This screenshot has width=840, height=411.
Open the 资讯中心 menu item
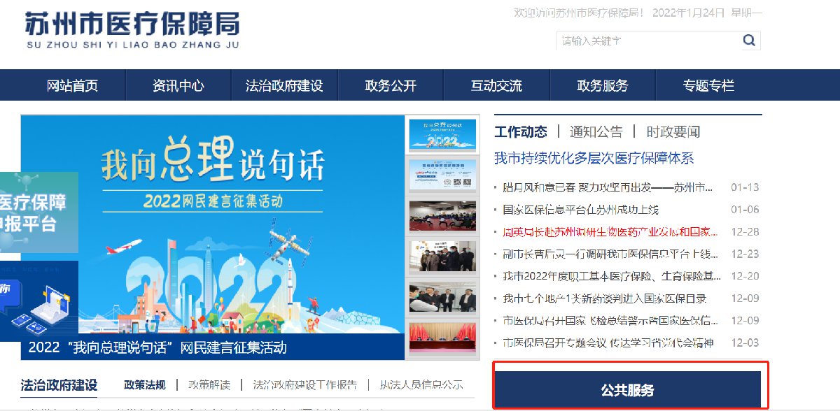pyautogui.click(x=178, y=86)
